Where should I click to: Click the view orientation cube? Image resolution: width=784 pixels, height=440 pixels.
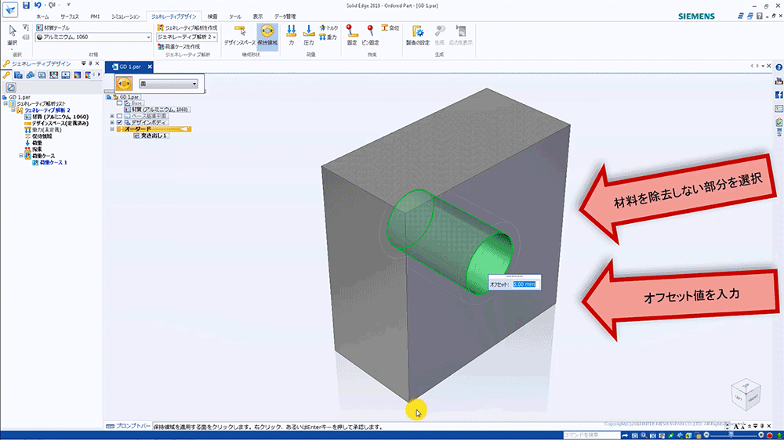746,395
